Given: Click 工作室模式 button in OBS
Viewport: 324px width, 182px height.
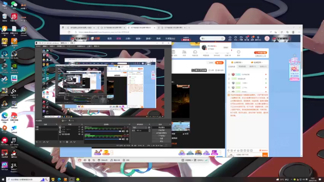Looking at the screenshot, I should coord(161,136).
